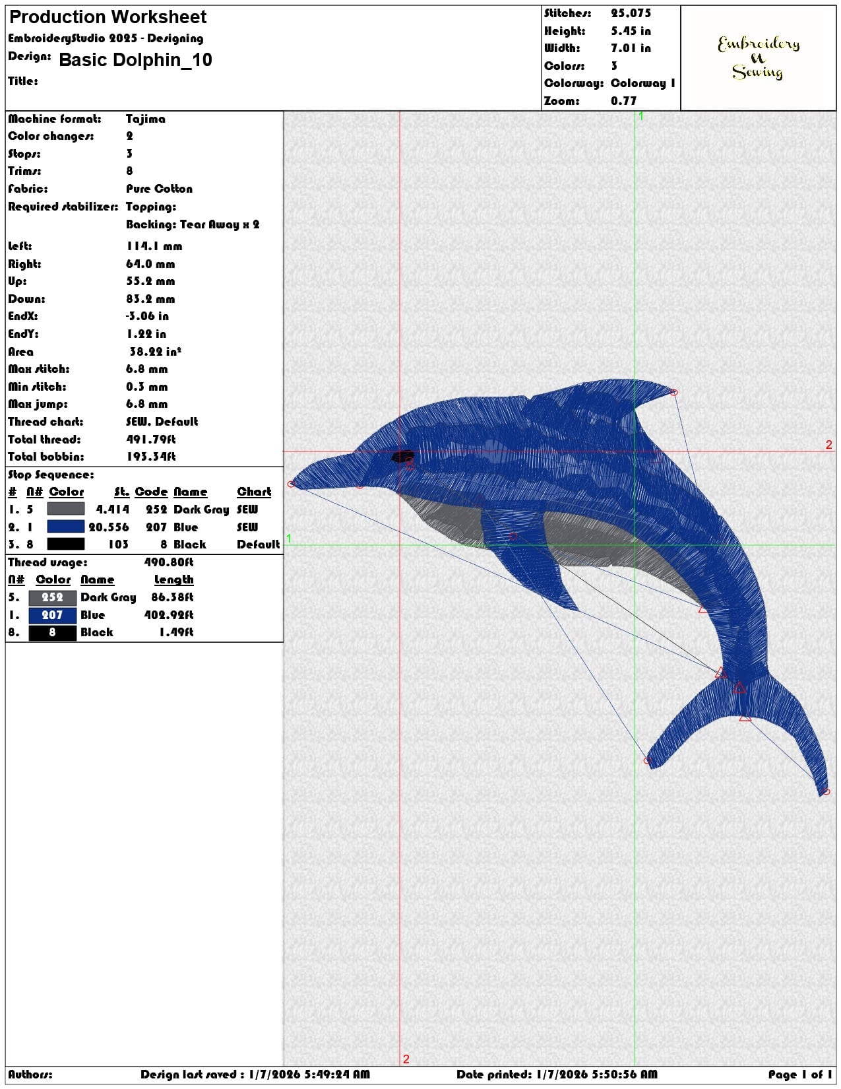Image resolution: width=841 pixels, height=1089 pixels.
Task: Click the Machine format value 'Tajima'
Action: coord(146,119)
